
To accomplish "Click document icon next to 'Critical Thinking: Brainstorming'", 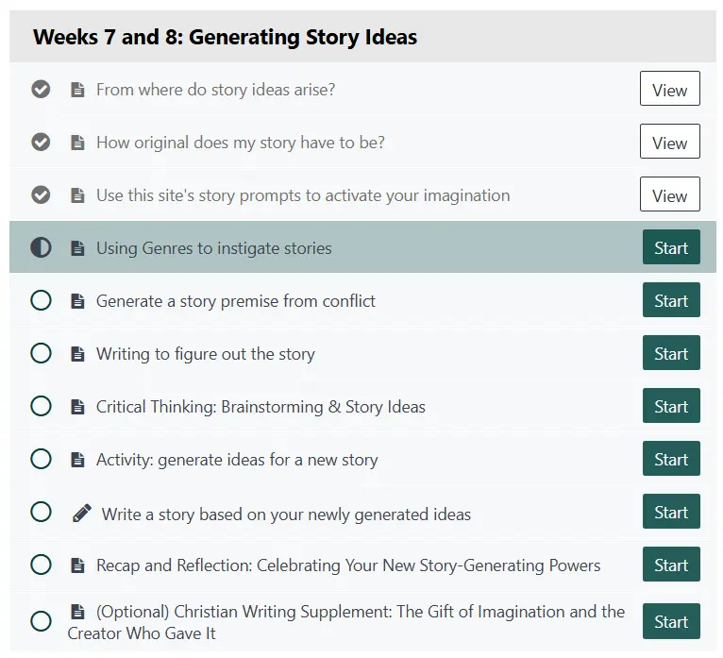I will pos(77,407).
